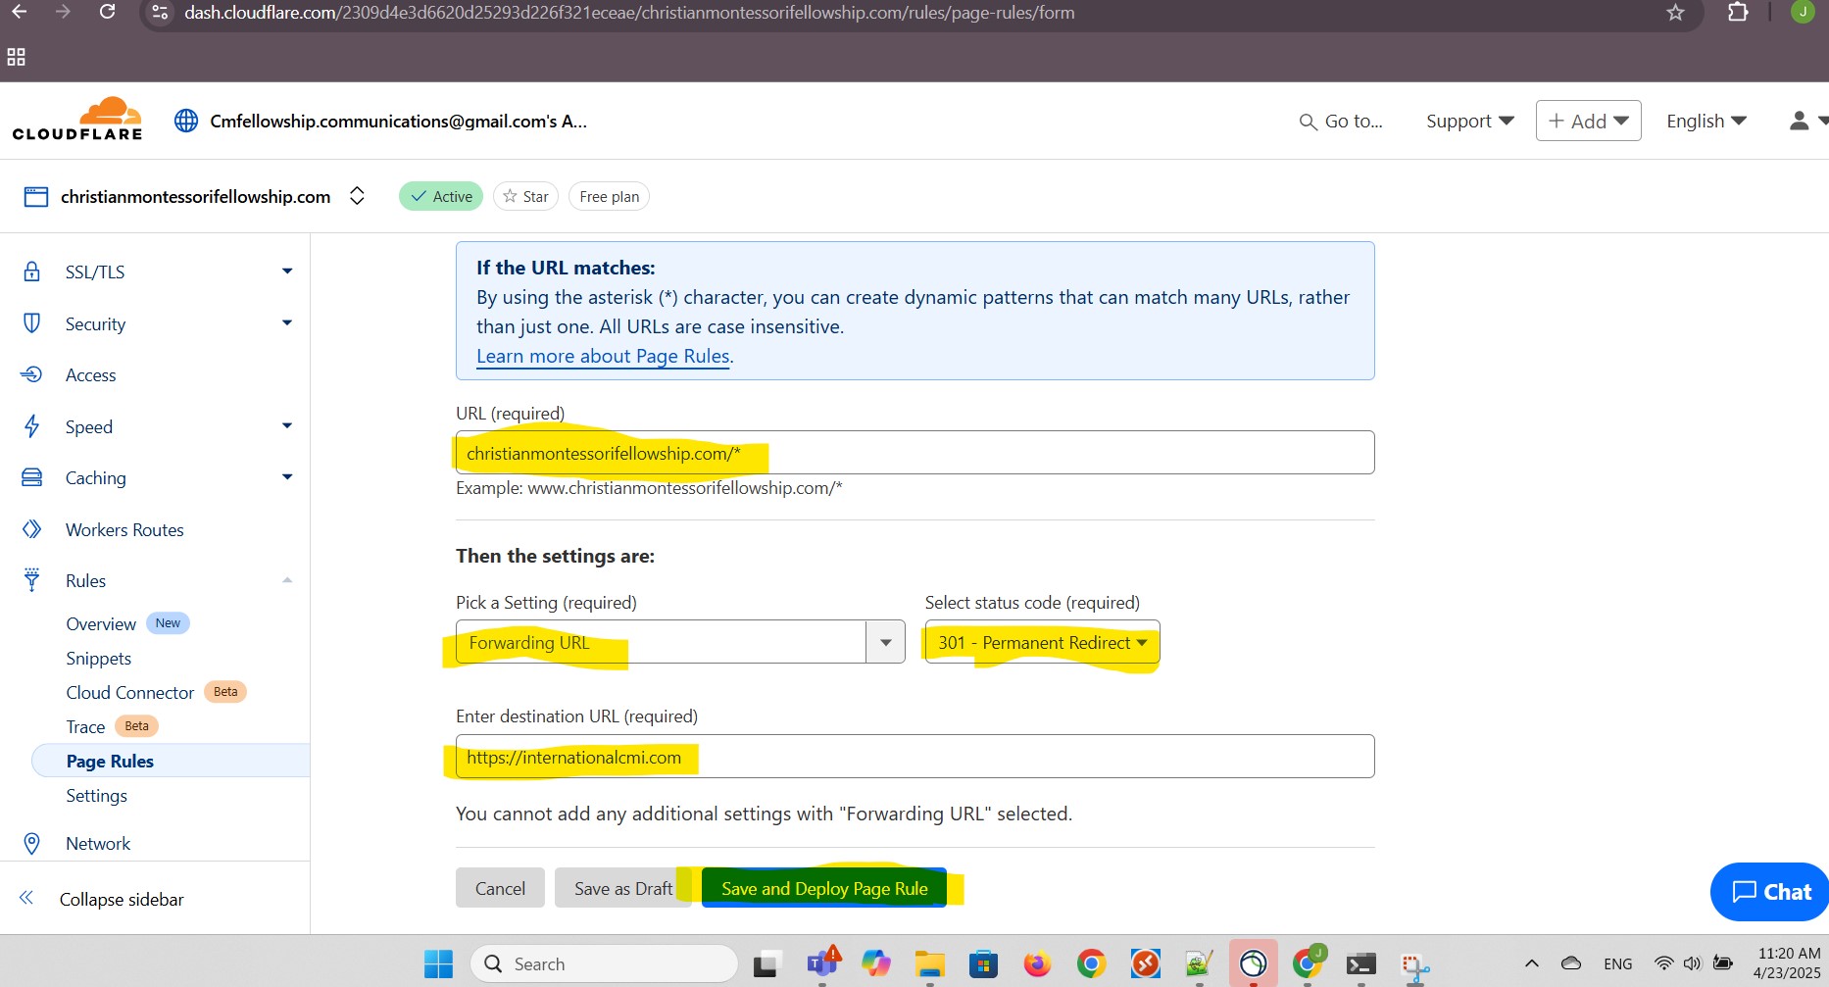
Task: Click Save and Deploy Page Rule
Action: pyautogui.click(x=824, y=888)
